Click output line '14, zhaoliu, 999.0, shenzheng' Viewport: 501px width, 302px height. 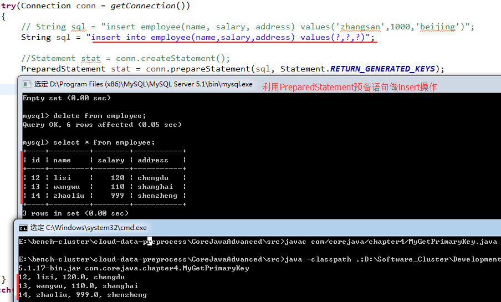pyautogui.click(x=83, y=295)
